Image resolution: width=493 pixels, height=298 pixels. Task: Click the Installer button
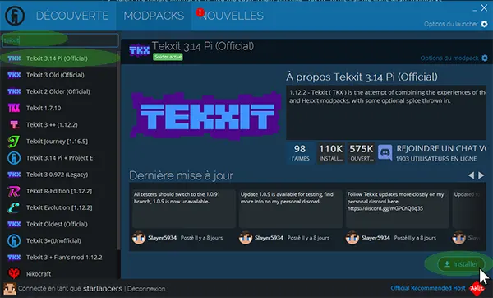(461, 264)
